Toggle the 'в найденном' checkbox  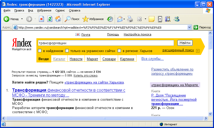coord(40,50)
